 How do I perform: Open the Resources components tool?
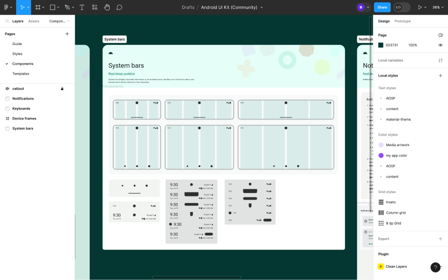(94, 7)
